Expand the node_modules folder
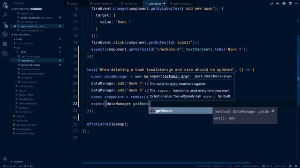This screenshot has width=300, height=168. [25, 43]
